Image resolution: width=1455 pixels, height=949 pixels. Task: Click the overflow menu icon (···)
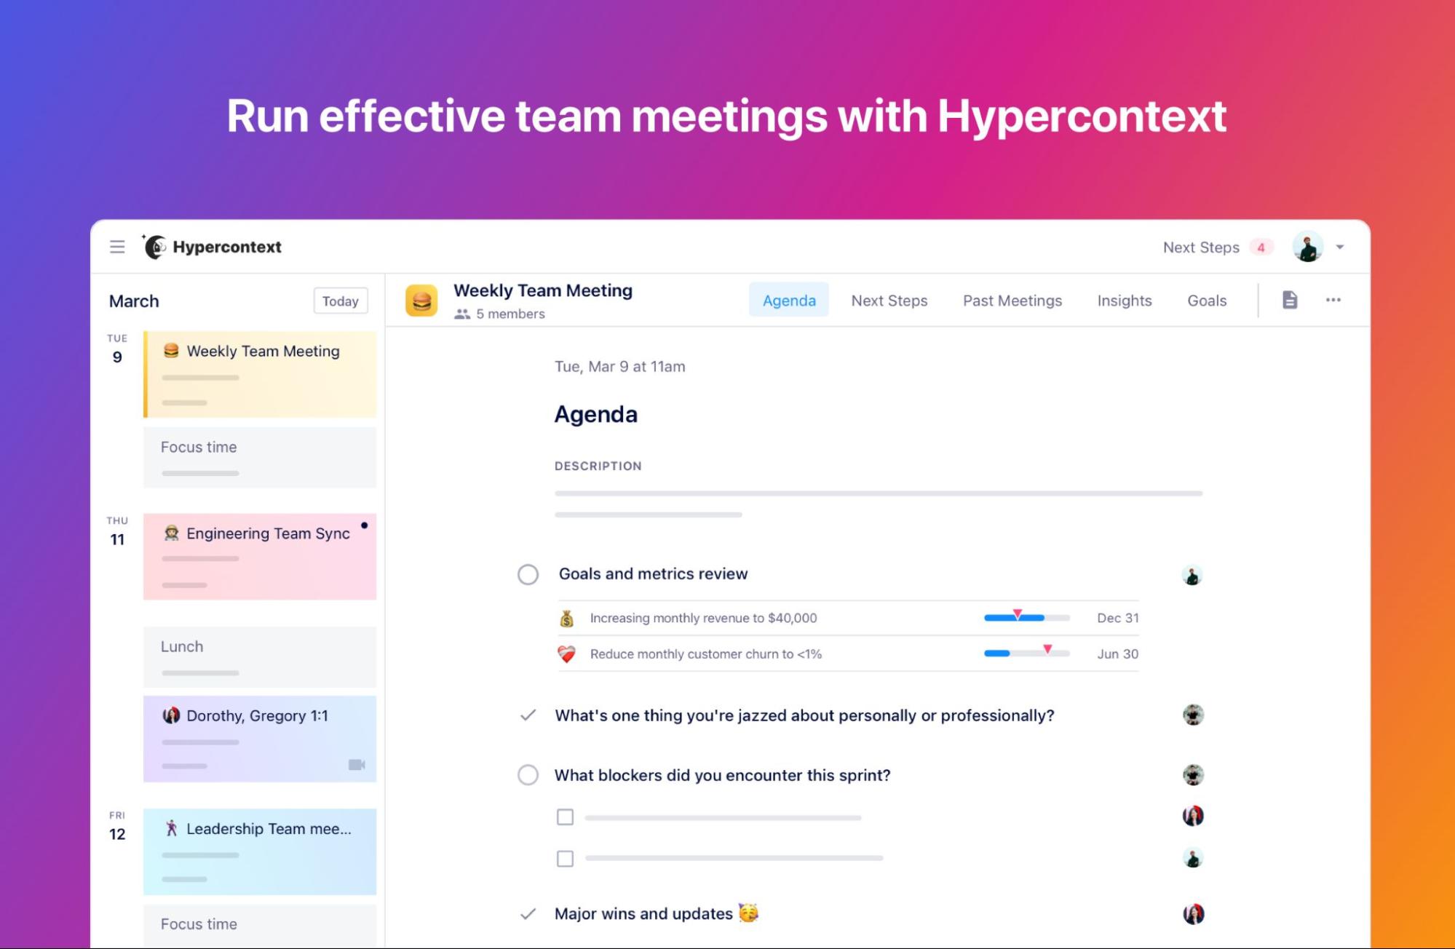pyautogui.click(x=1333, y=300)
